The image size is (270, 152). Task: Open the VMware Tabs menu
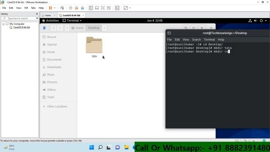point(33,8)
